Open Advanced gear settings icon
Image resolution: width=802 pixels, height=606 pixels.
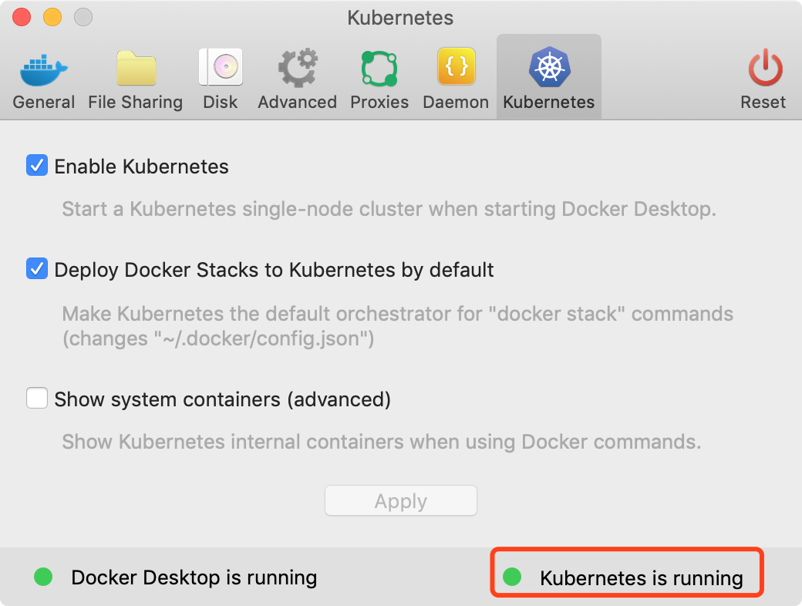298,69
